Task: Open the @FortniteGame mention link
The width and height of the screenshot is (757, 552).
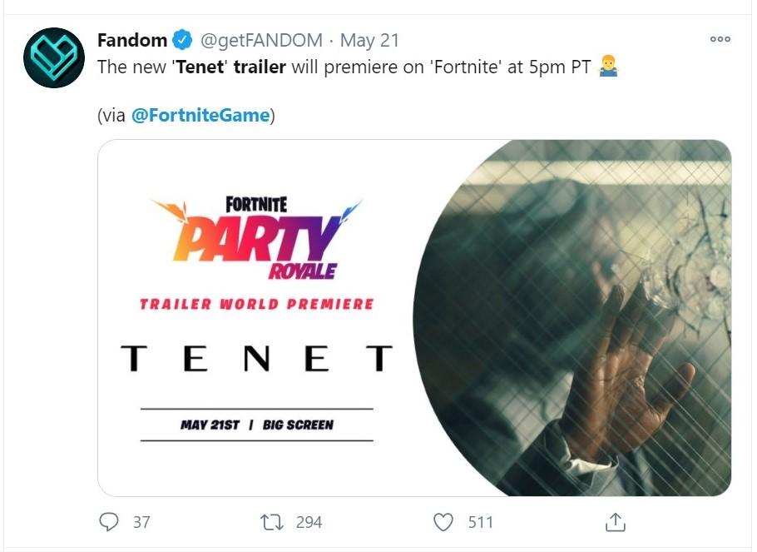Action: 200,116
